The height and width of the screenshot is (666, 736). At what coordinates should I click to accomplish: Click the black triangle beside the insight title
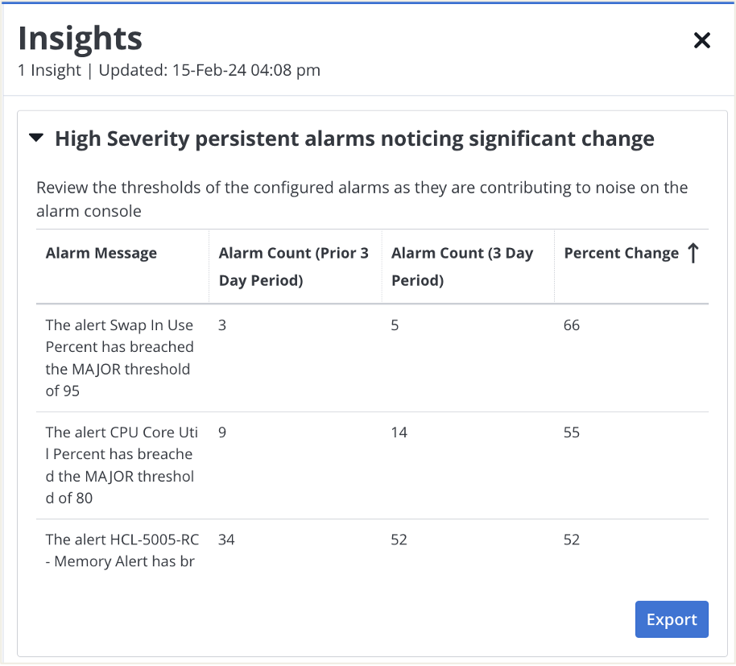(35, 137)
